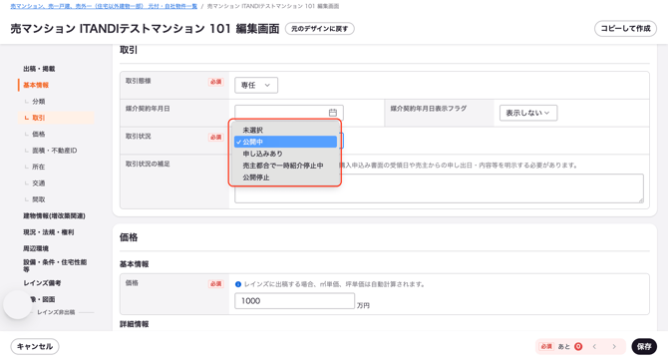Open 設備・条件・住宅性能等 in sidebar

[55, 265]
